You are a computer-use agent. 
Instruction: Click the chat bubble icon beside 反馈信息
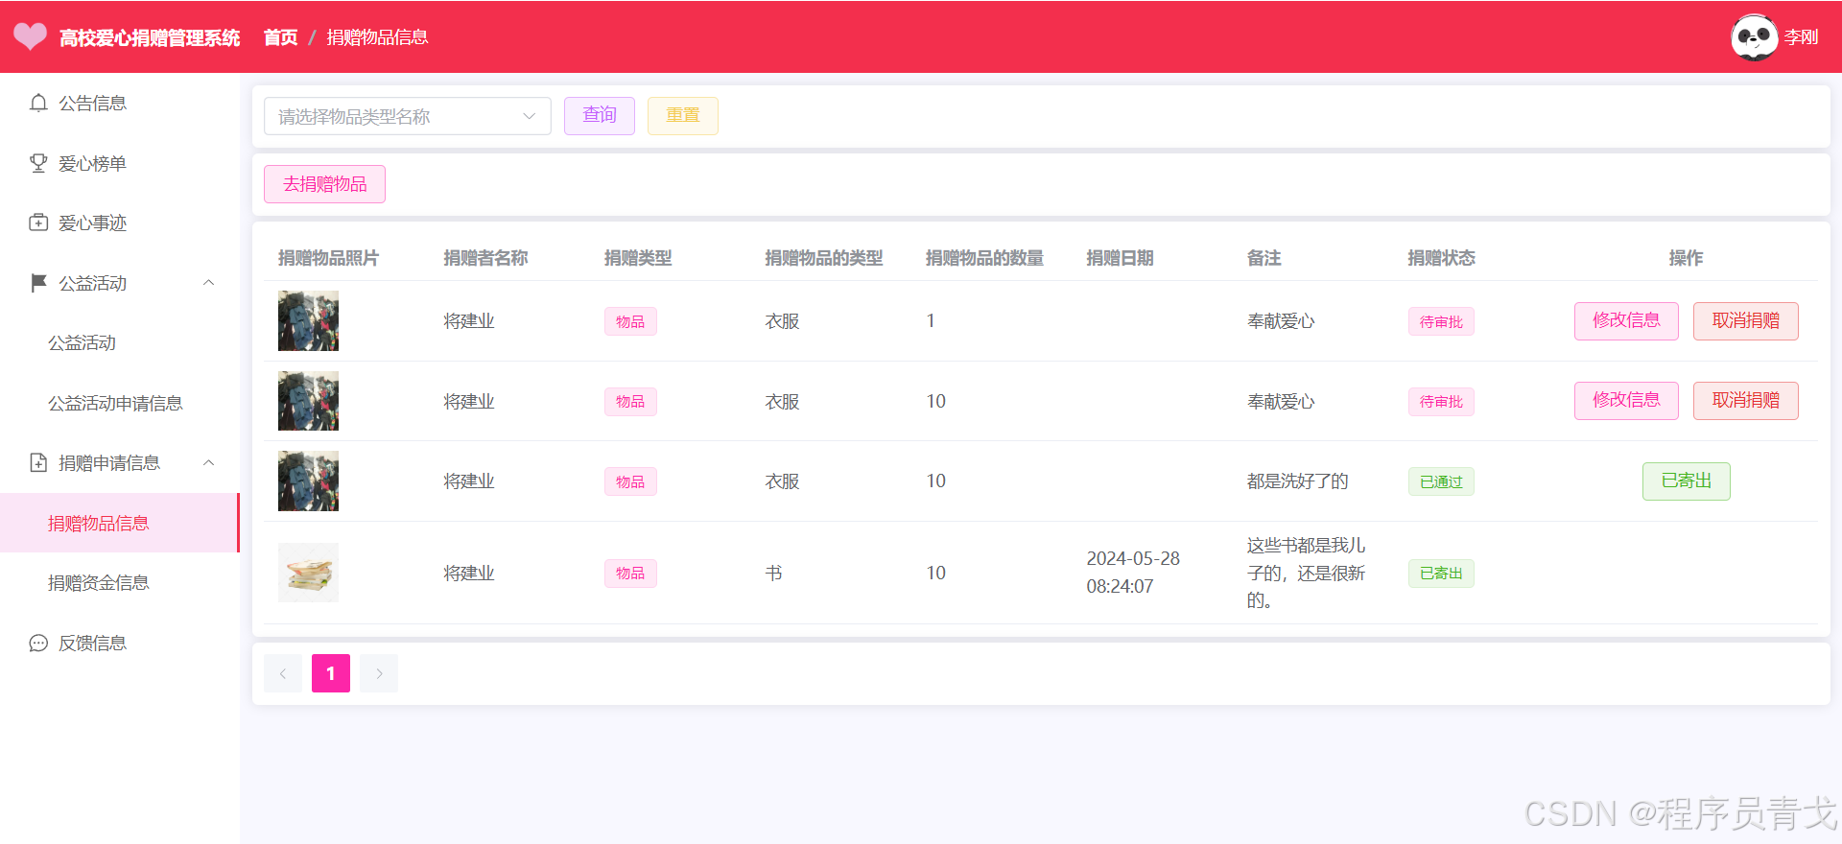click(x=38, y=643)
